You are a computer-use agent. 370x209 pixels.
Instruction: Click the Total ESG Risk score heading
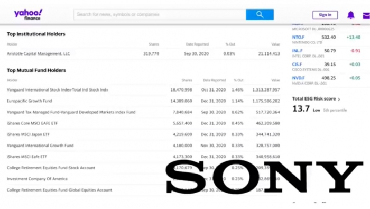tap(314, 99)
